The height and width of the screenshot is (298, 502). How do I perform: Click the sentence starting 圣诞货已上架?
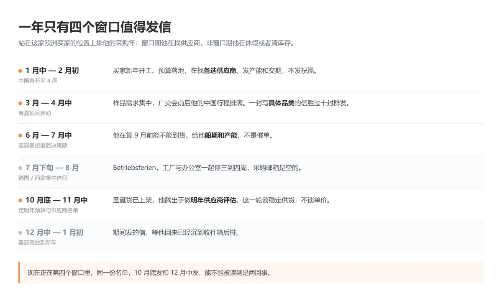223,200
